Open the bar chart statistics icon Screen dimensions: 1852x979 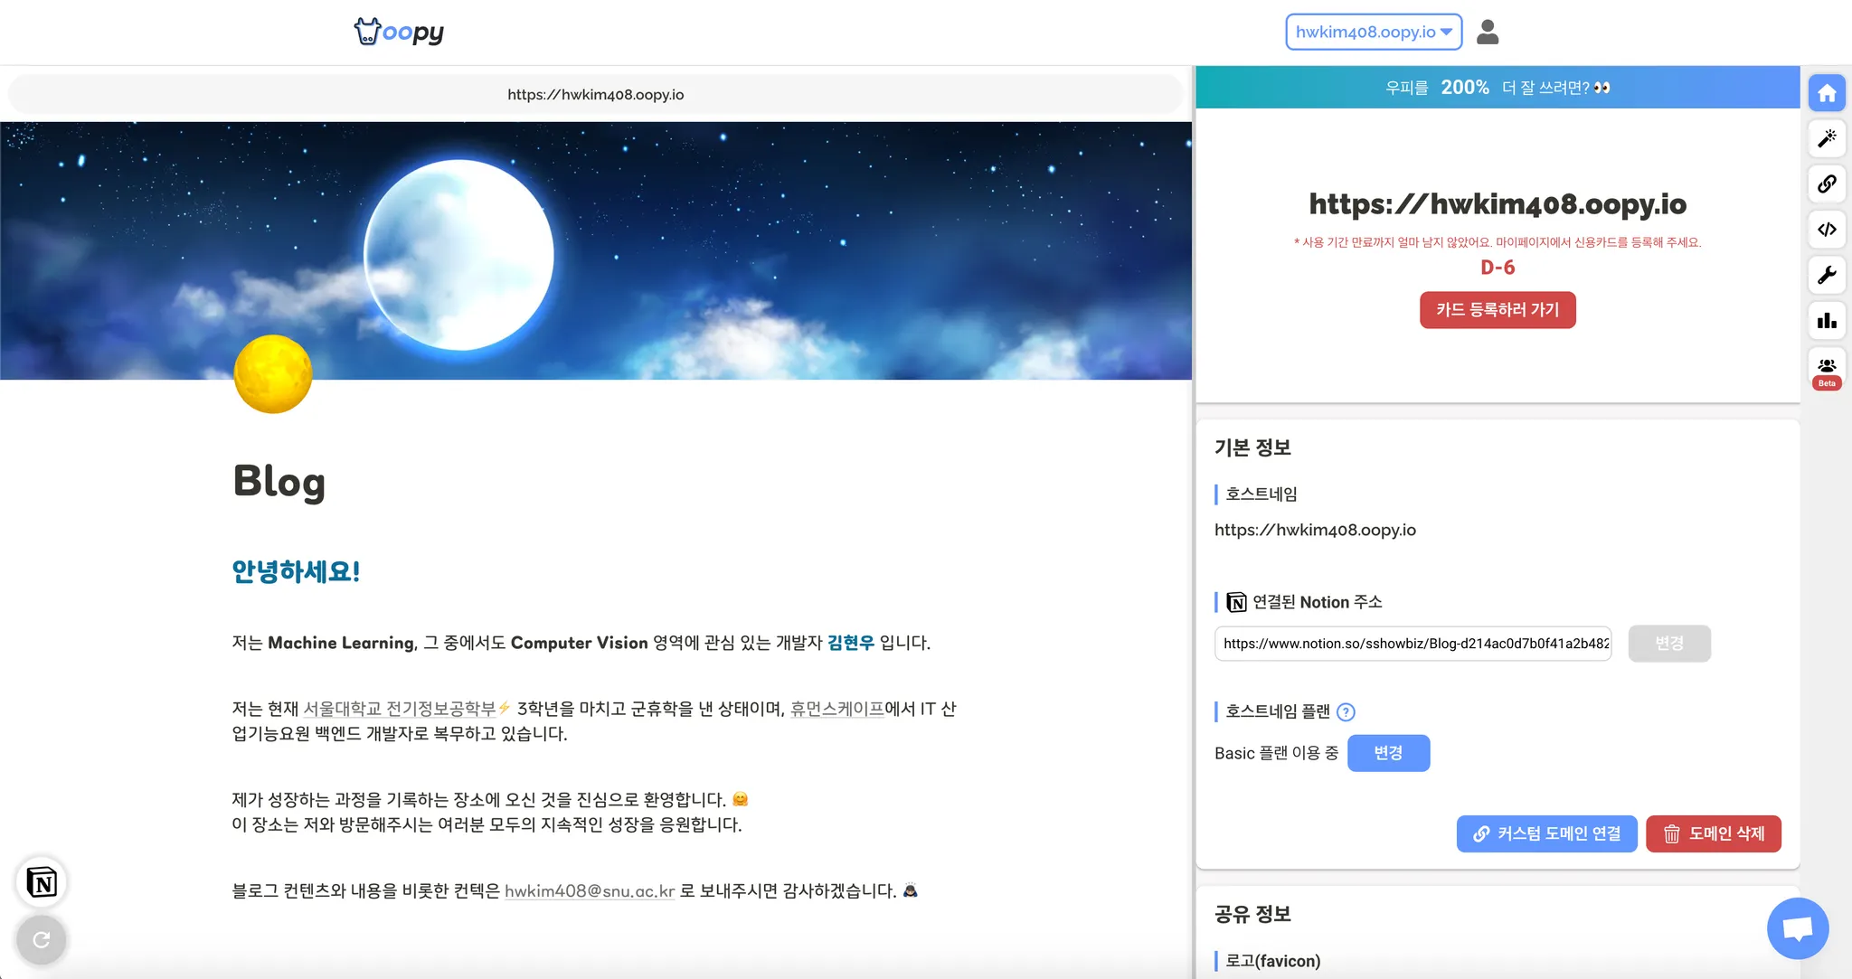click(x=1827, y=320)
